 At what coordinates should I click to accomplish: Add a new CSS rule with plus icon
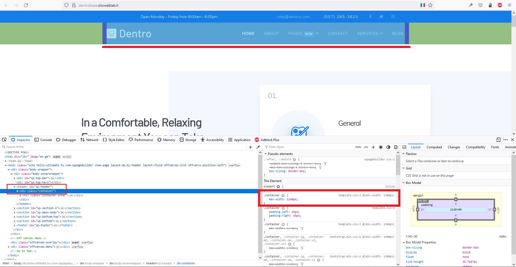coord(373,147)
